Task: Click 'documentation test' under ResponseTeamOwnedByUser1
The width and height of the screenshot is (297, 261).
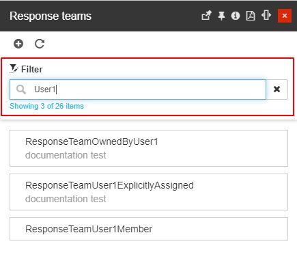Action: pyautogui.click(x=66, y=155)
